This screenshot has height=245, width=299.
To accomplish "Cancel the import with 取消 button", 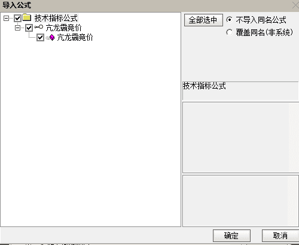I will pos(280,235).
